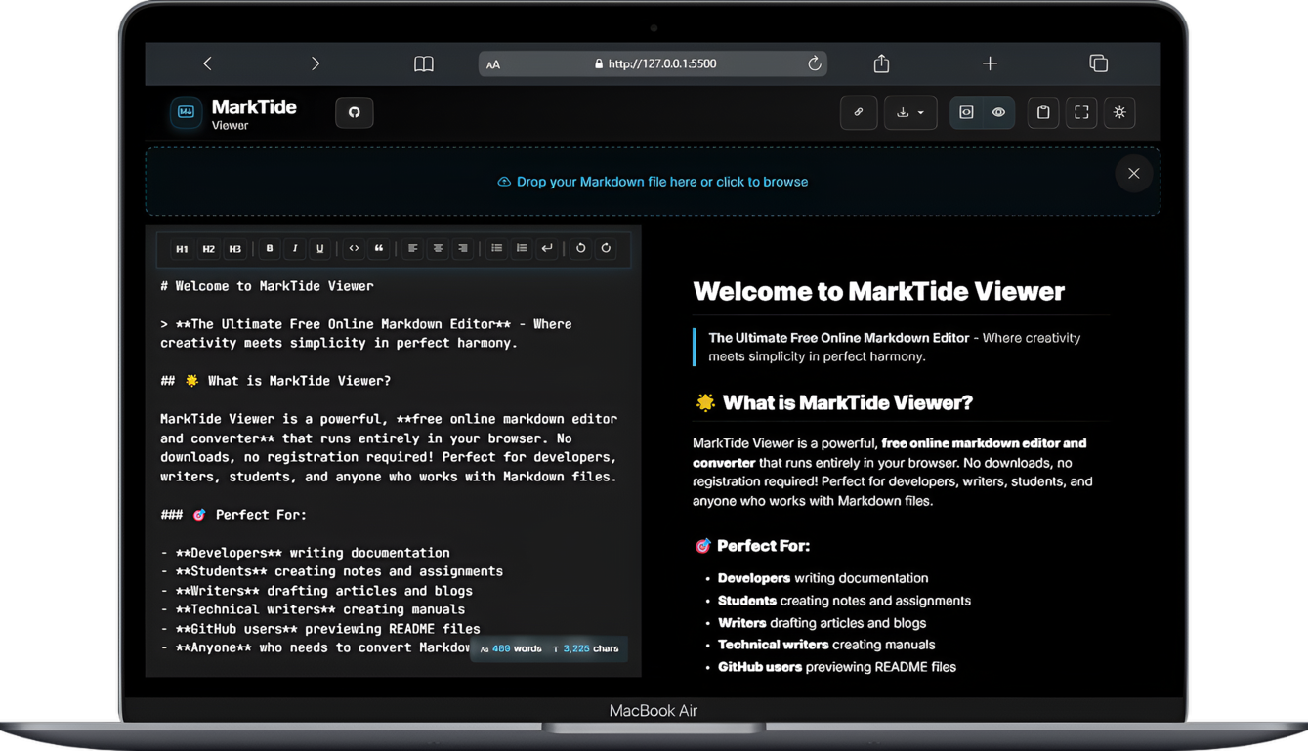Click the URL address field
The width and height of the screenshot is (1308, 751).
(x=653, y=63)
